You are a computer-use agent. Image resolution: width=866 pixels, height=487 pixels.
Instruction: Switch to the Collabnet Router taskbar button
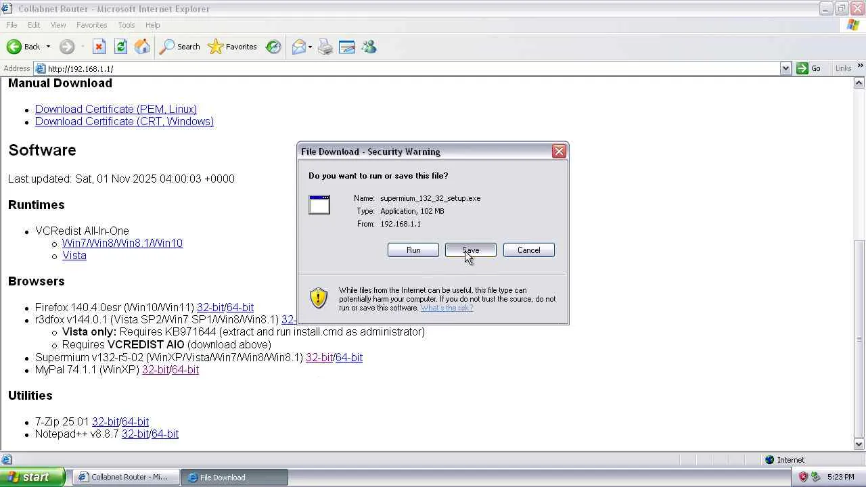[x=124, y=477]
